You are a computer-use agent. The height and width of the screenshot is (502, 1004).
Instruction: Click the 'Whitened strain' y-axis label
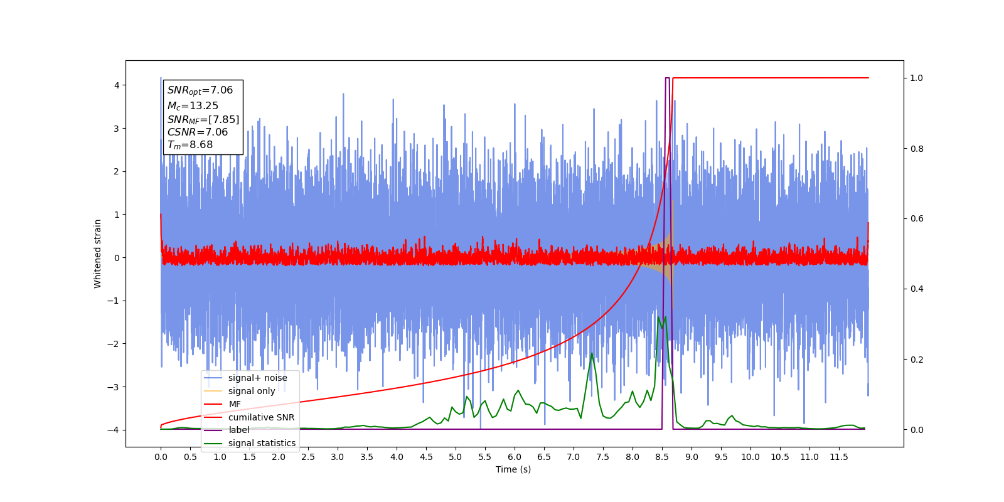(x=97, y=254)
